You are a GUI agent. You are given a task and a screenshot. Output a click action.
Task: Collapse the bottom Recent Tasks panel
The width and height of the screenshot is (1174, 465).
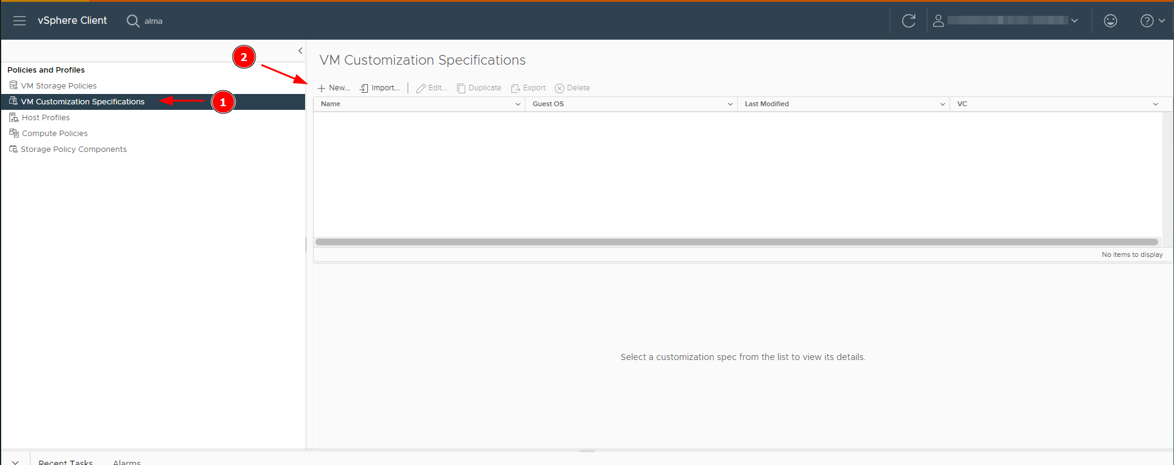pos(15,462)
